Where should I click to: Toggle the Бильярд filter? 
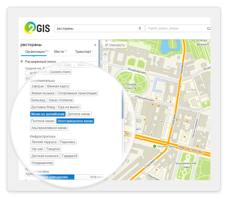pos(38,100)
